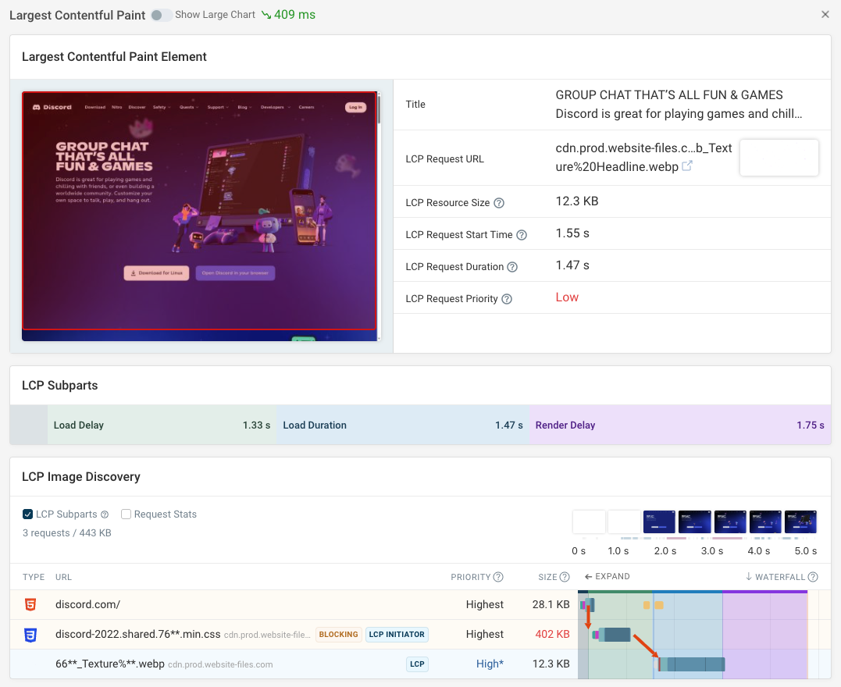Click the Priority column help icon
Screen dimensions: 841x687
[x=498, y=577]
